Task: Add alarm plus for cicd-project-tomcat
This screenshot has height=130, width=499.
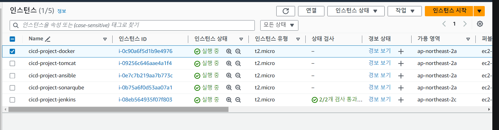Action: tap(401, 63)
